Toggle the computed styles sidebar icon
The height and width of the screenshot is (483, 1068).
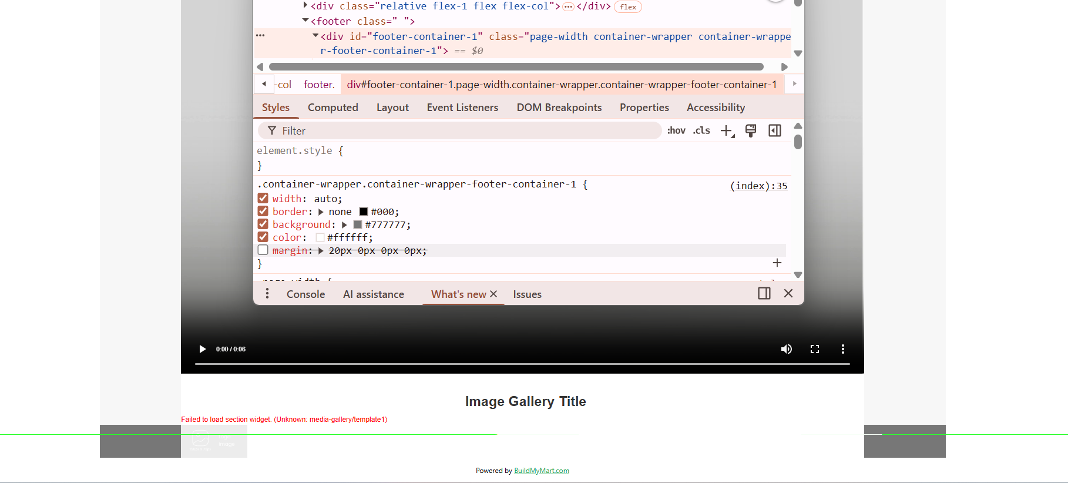pyautogui.click(x=775, y=130)
